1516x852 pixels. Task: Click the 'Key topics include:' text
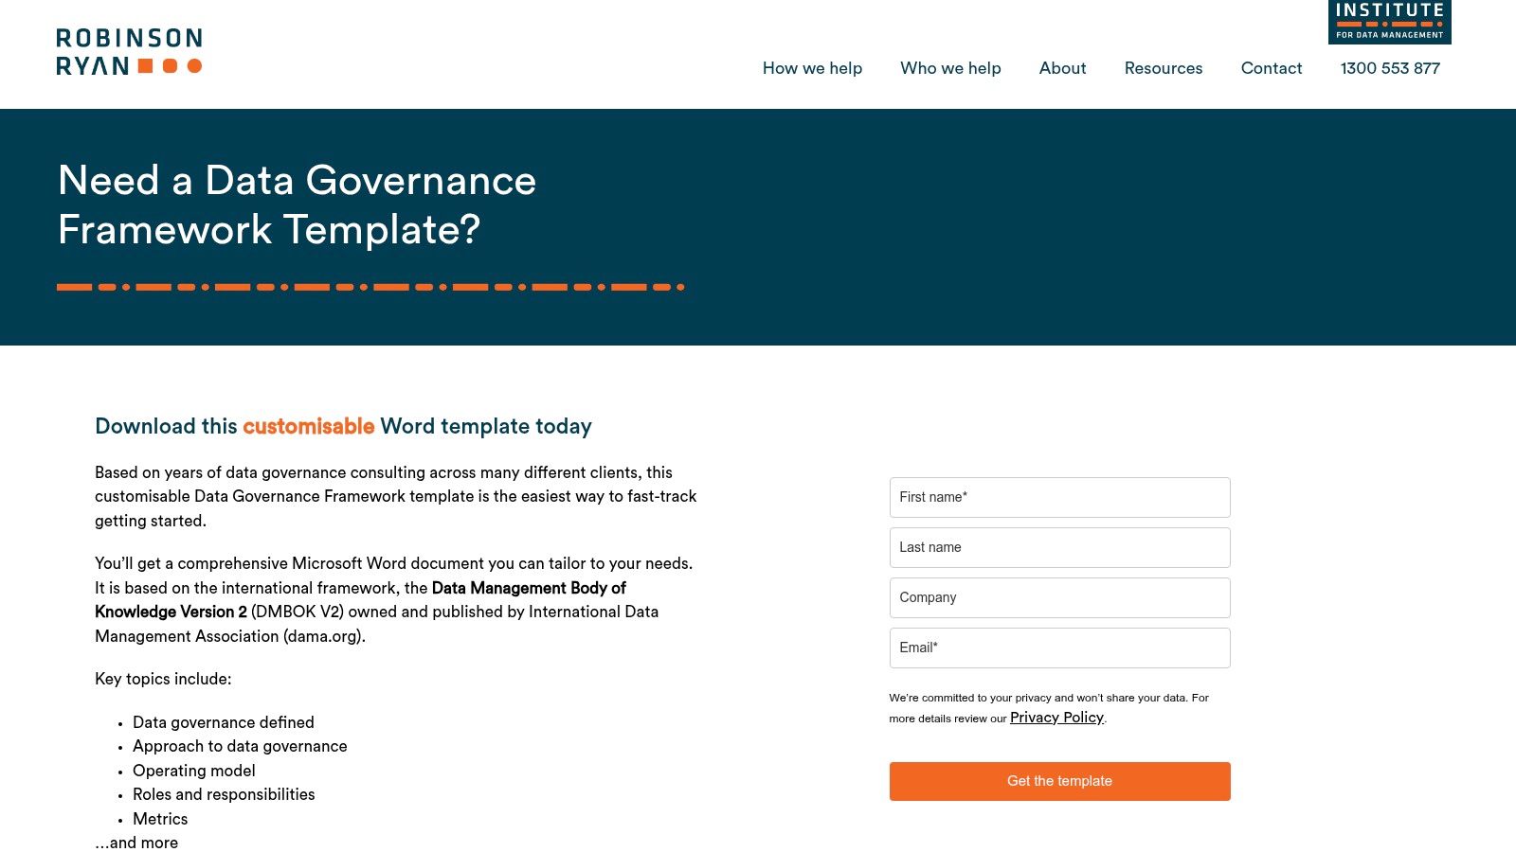pyautogui.click(x=163, y=679)
